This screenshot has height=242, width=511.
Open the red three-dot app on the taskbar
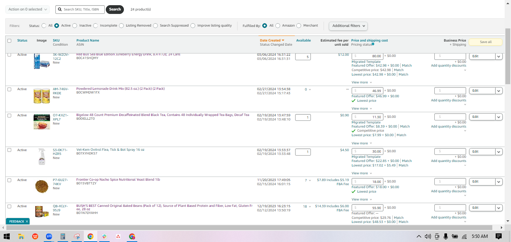118,236
